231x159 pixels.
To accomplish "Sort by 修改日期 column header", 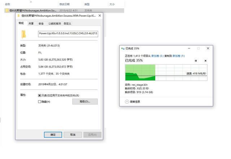I will [64, 4].
